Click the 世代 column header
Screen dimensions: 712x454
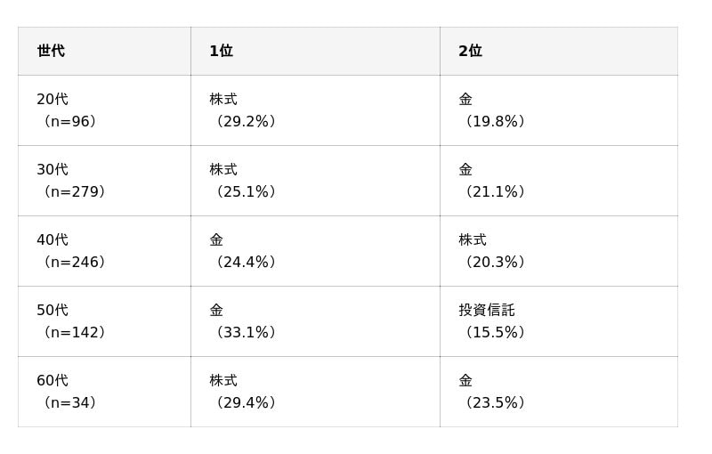click(x=51, y=51)
